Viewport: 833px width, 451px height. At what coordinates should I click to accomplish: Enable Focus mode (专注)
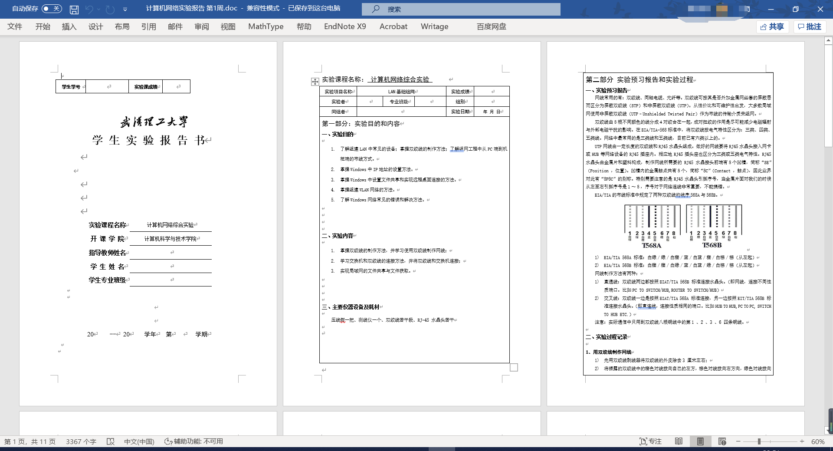click(x=650, y=441)
